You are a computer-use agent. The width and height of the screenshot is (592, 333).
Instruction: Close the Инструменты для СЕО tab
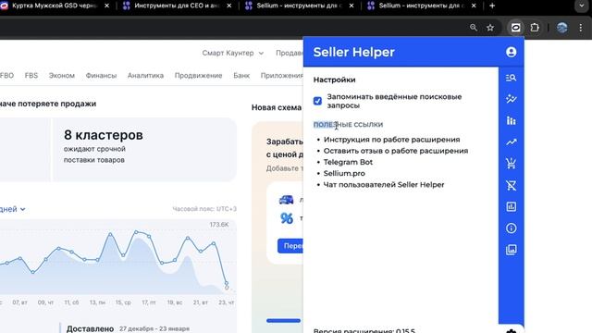pyautogui.click(x=229, y=6)
